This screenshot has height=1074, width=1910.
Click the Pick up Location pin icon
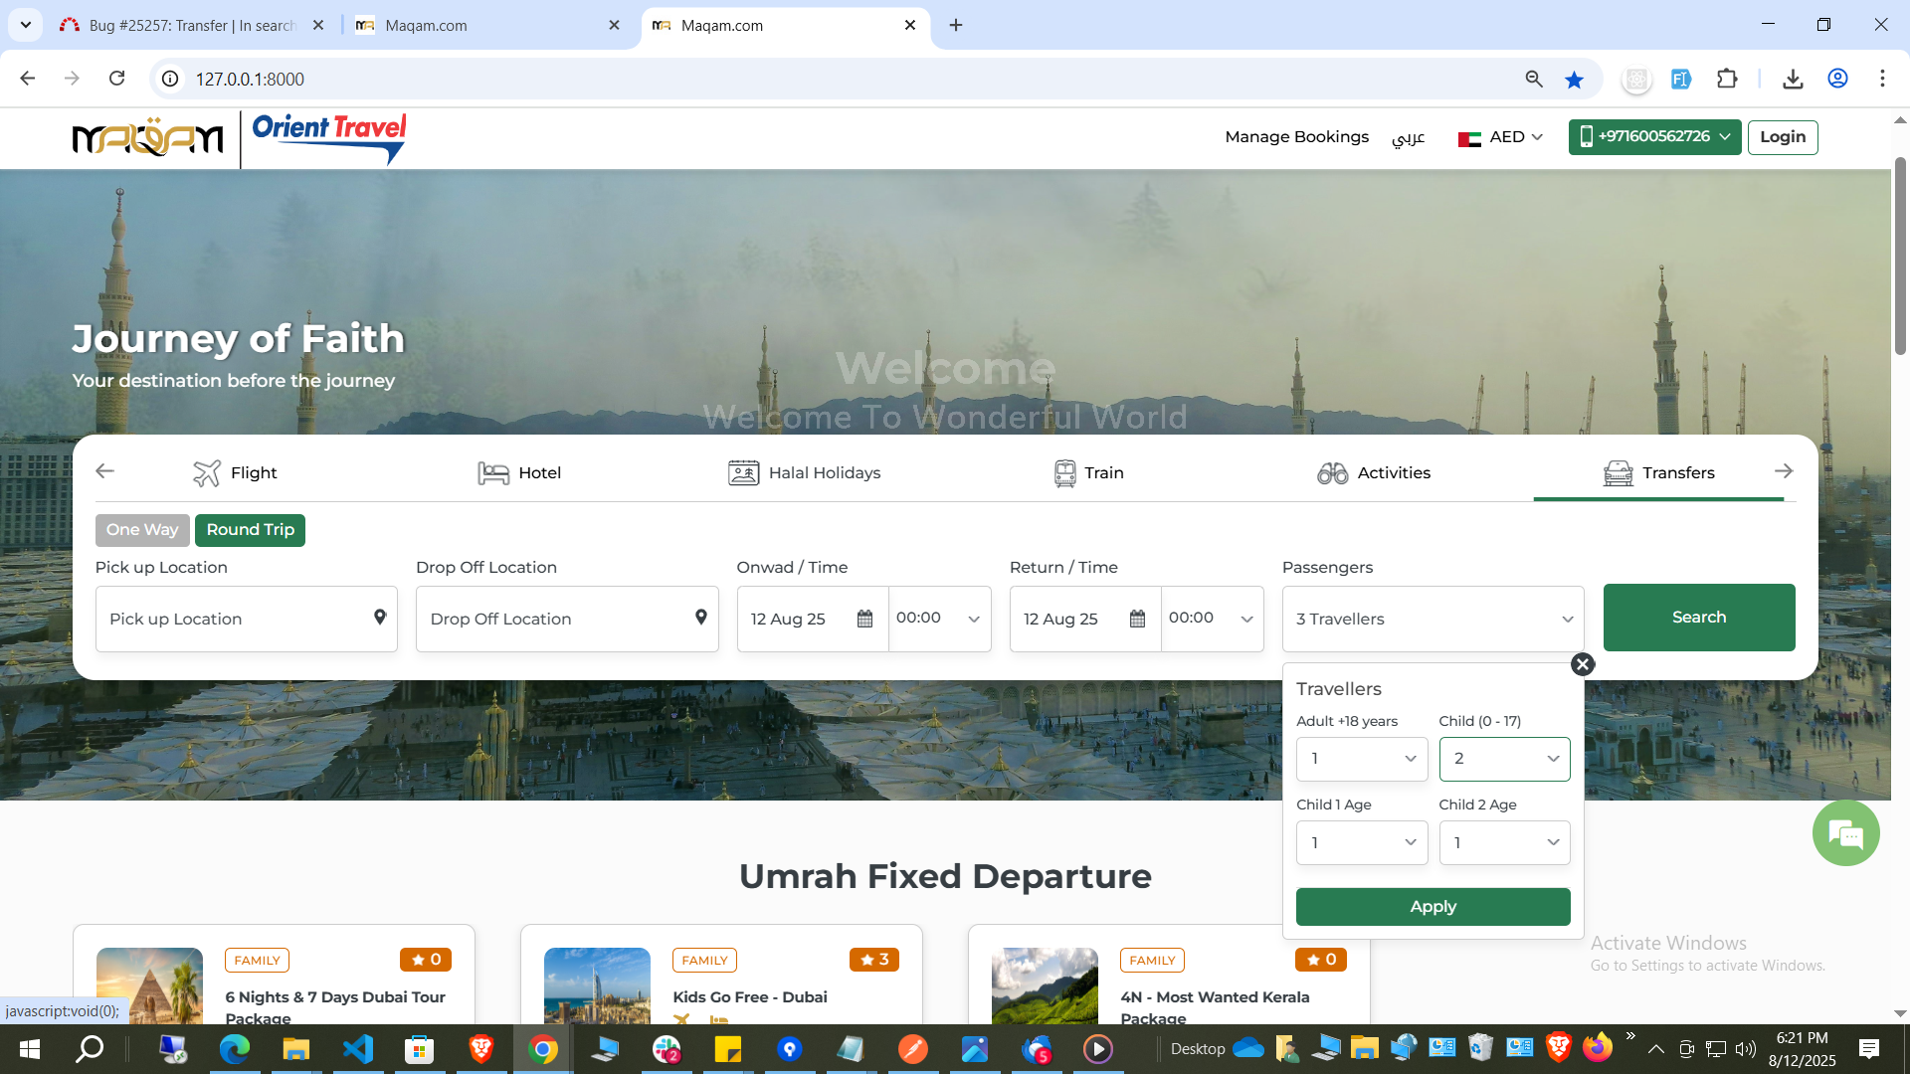[380, 618]
